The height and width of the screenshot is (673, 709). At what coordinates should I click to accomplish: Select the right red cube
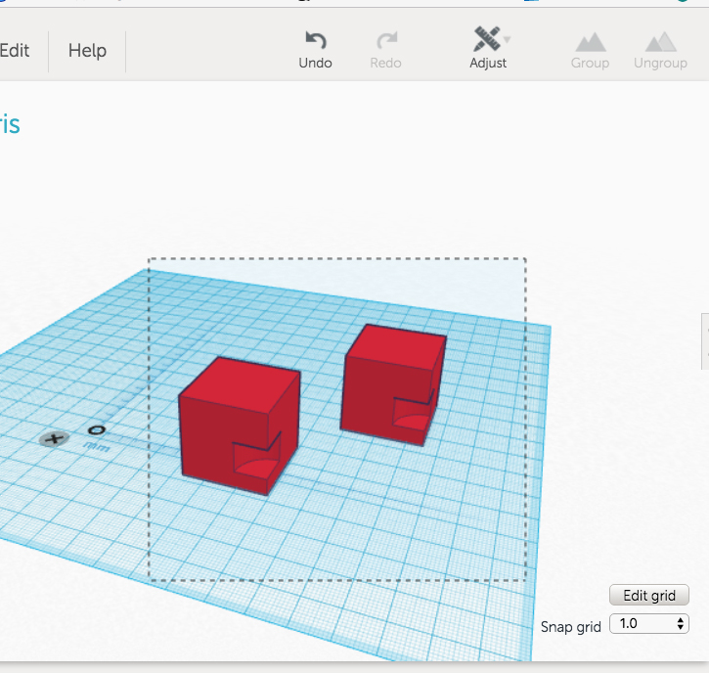click(x=367, y=391)
